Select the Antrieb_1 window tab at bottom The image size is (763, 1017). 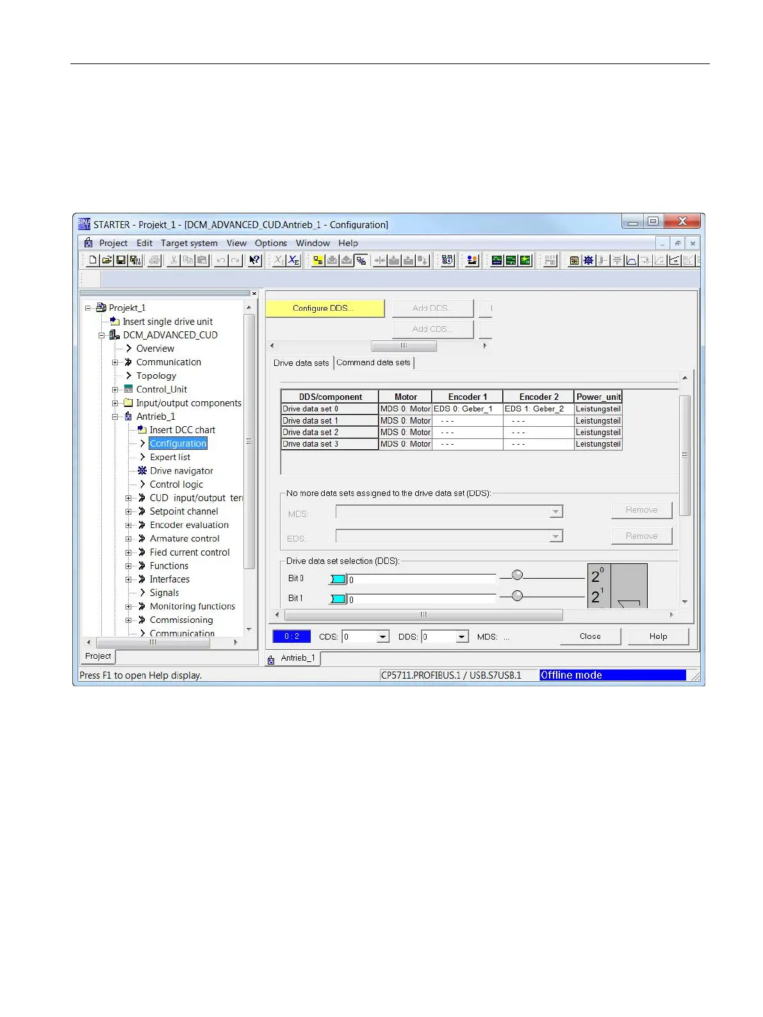click(293, 658)
